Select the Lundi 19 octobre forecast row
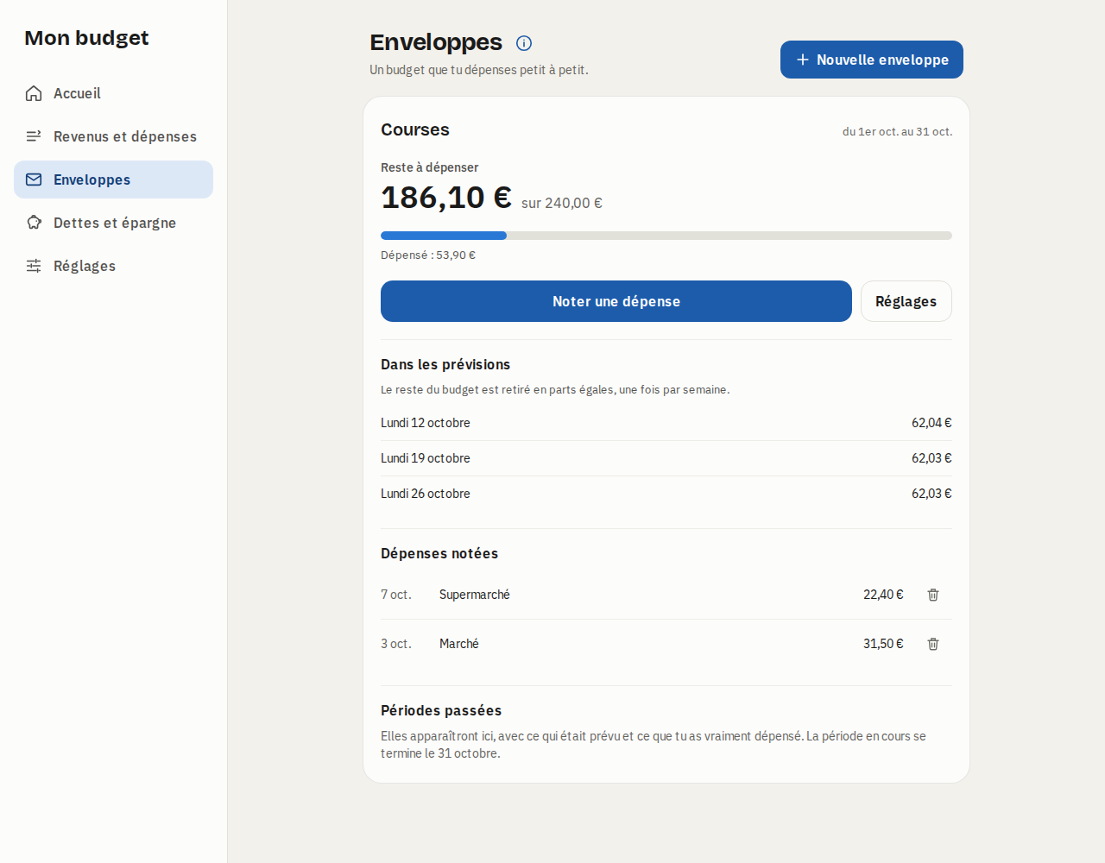The height and width of the screenshot is (863, 1105). click(x=666, y=458)
